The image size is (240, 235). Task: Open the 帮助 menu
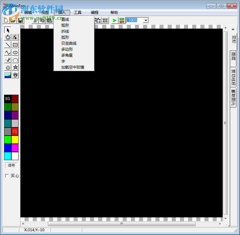point(114,13)
